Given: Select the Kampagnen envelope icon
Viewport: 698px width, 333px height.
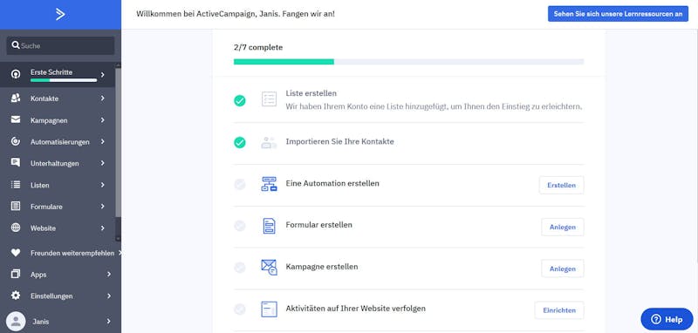Looking at the screenshot, I should click(16, 119).
